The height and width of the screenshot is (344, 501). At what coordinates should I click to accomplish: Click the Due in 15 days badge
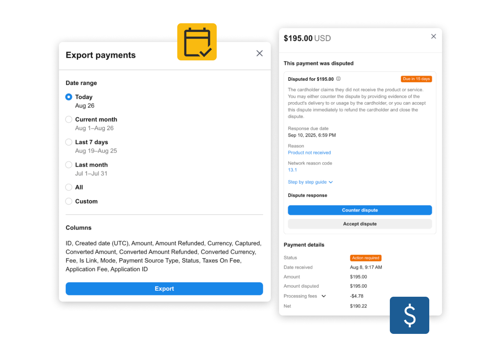tap(416, 79)
